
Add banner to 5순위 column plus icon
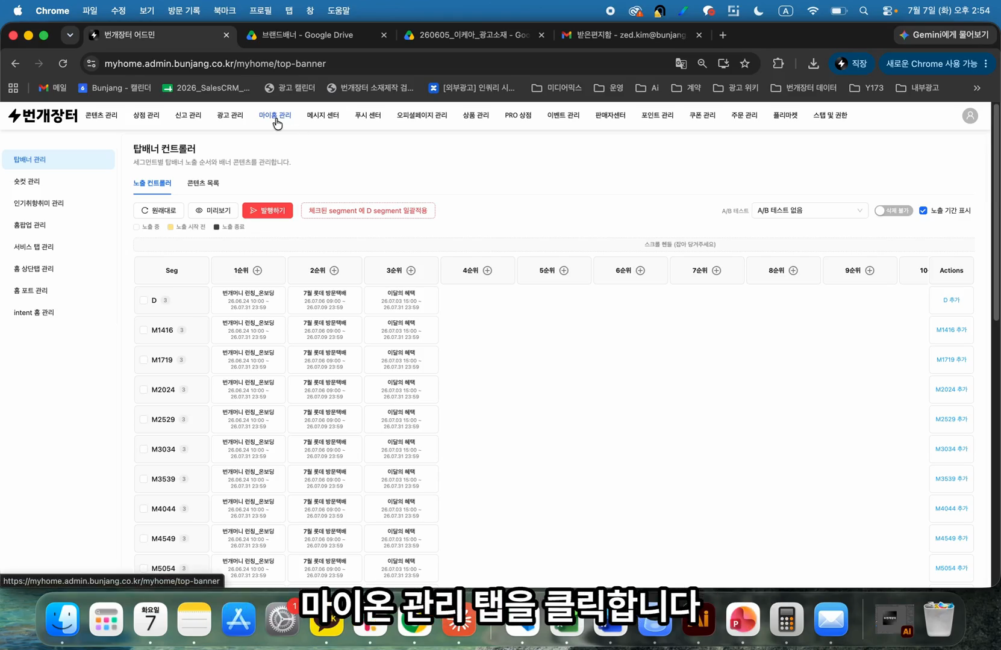[x=564, y=270]
